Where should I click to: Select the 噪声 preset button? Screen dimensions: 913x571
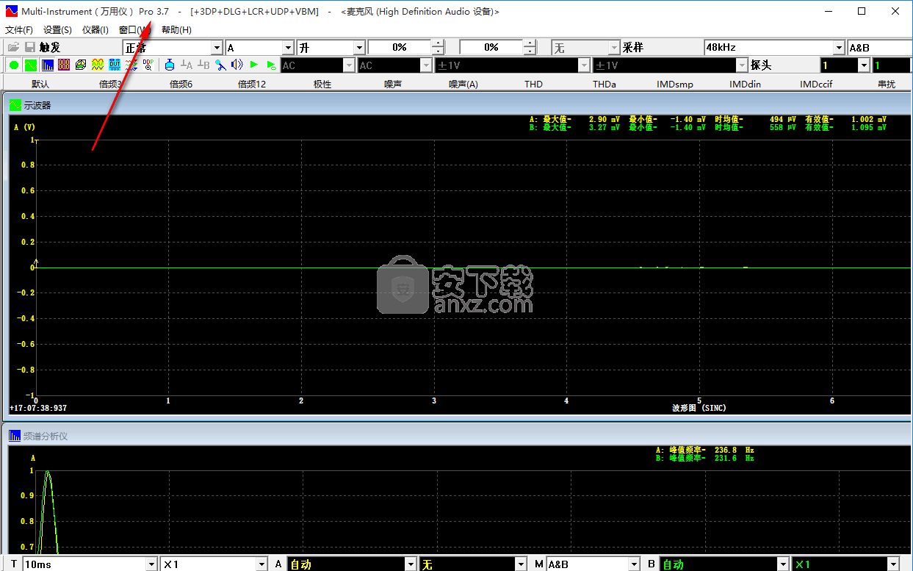click(393, 85)
